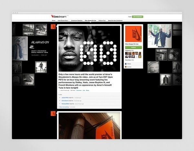Open the man standing in doorway thumbnail
Viewport: 194px width, 151px height.
[166, 80]
